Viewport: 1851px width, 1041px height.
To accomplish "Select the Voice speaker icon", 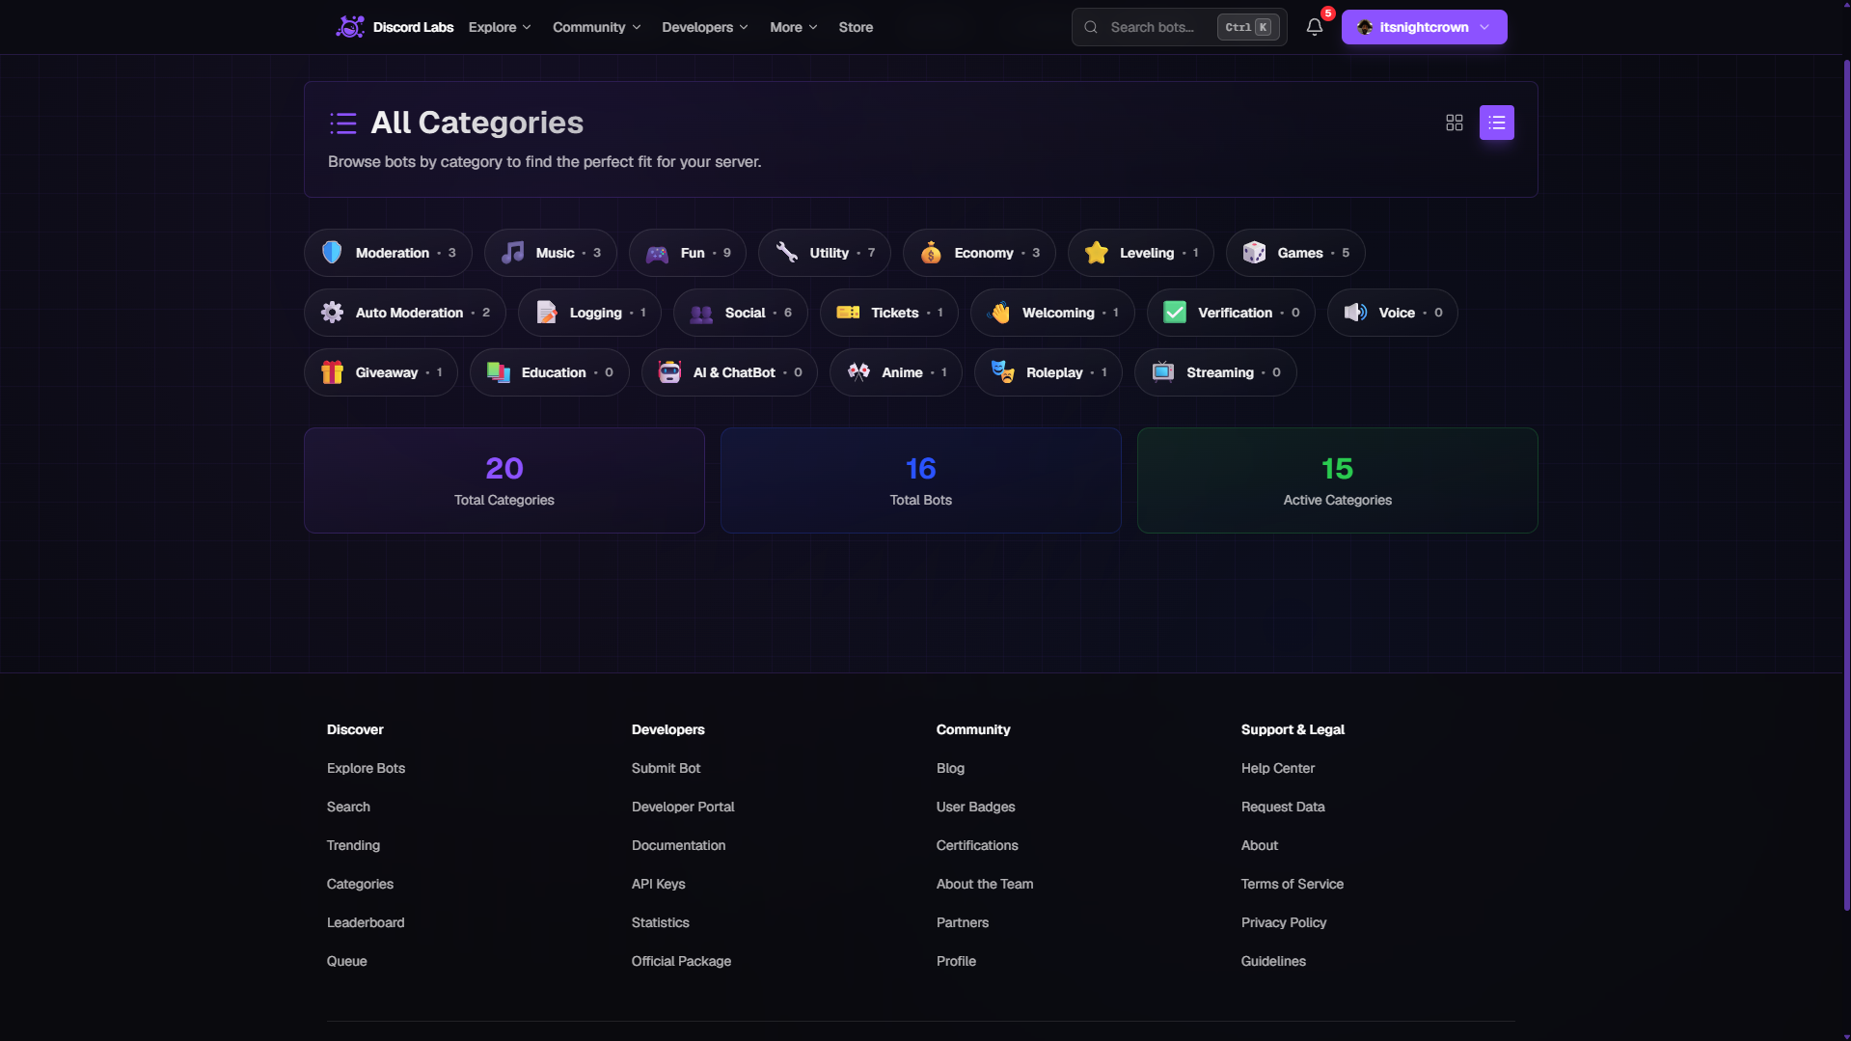I will coord(1355,313).
